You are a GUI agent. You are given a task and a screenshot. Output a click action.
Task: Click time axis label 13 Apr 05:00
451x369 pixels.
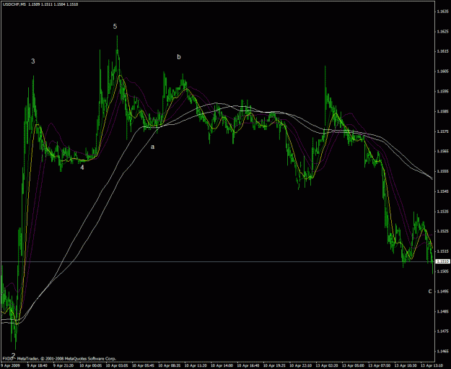click(x=353, y=365)
